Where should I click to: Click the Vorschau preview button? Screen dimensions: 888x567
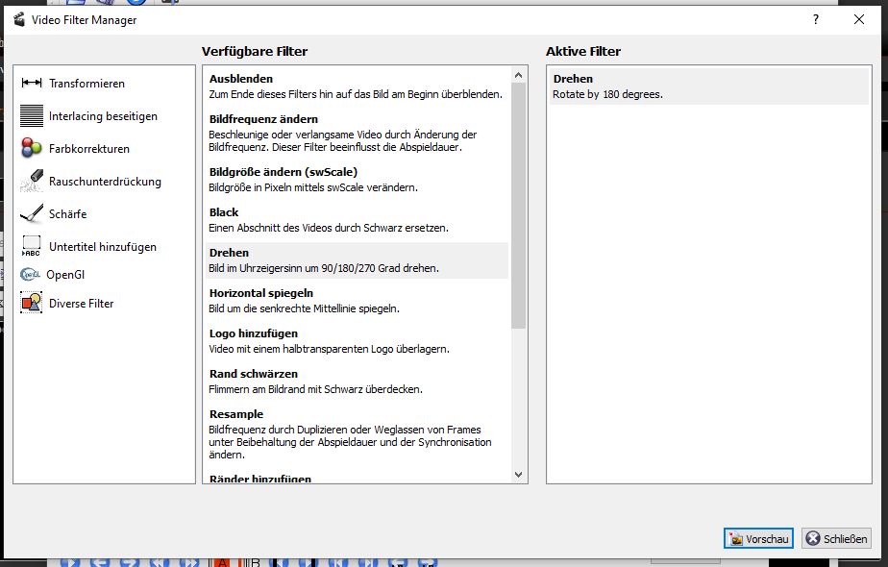click(758, 539)
